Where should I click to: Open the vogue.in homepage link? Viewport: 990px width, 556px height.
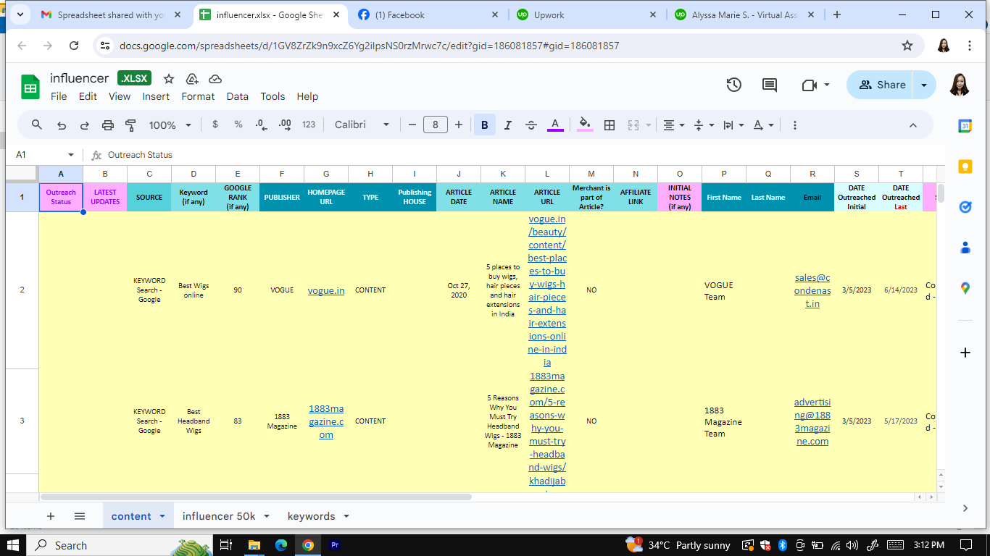[326, 290]
